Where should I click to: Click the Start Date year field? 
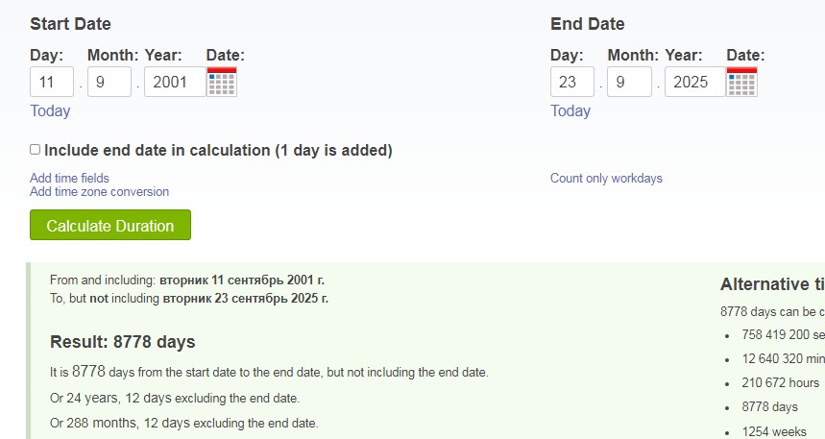(174, 82)
